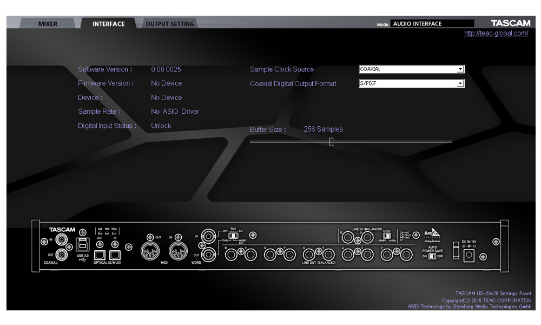The image size is (541, 325).
Task: Click the ASIO Technology by Steinberg text
Action: (470, 307)
